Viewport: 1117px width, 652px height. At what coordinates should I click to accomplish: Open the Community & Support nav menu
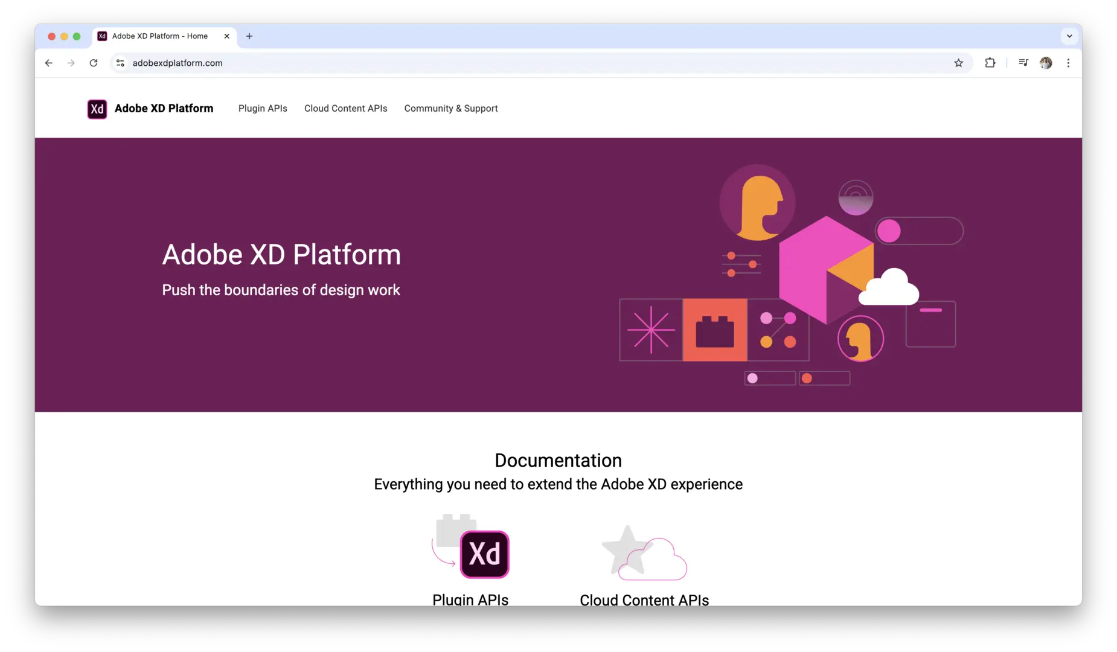(451, 109)
